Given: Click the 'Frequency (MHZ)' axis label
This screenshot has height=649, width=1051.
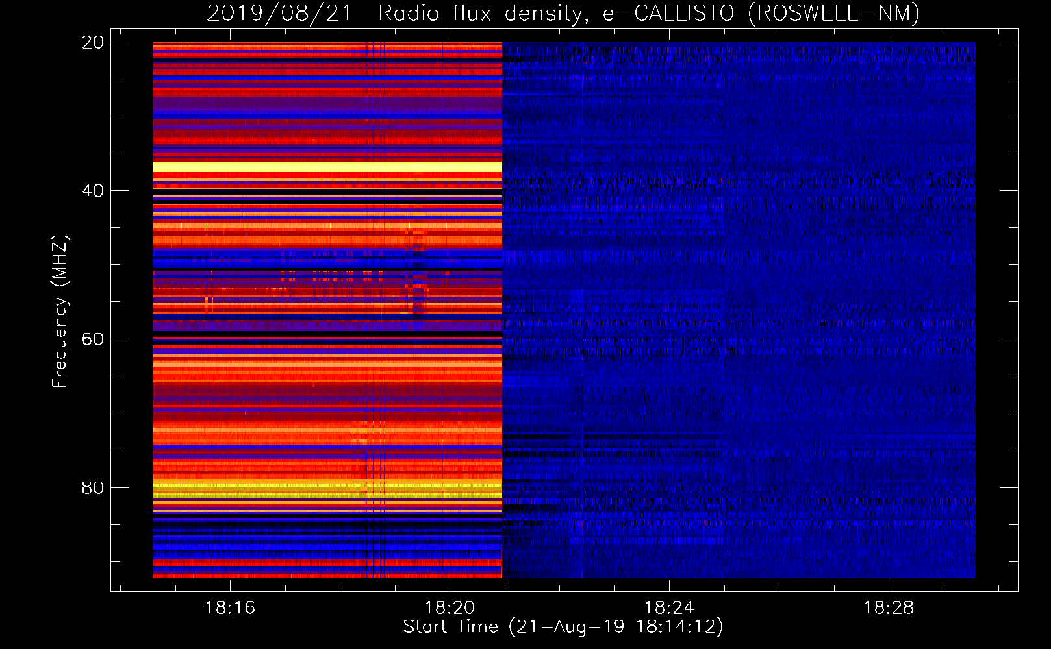Looking at the screenshot, I should tap(59, 312).
